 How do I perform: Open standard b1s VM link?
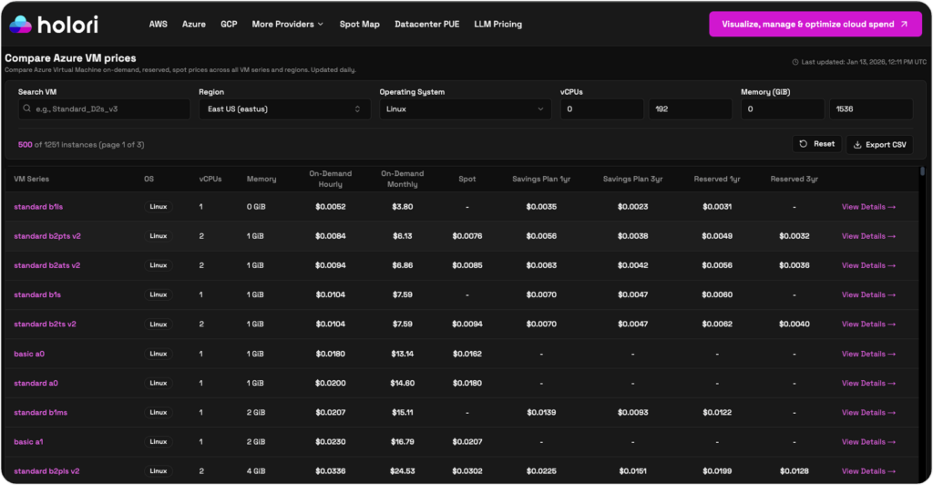pyautogui.click(x=37, y=294)
